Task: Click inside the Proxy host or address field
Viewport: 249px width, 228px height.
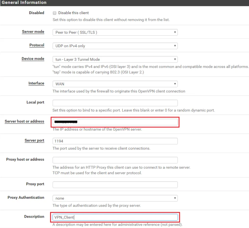Action: pos(115,160)
